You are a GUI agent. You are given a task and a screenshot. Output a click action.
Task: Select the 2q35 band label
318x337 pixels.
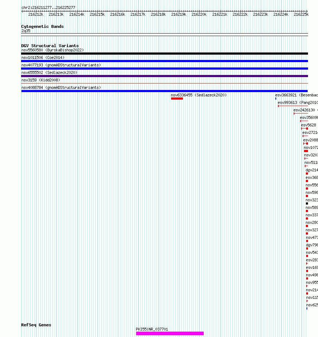[x=26, y=31]
